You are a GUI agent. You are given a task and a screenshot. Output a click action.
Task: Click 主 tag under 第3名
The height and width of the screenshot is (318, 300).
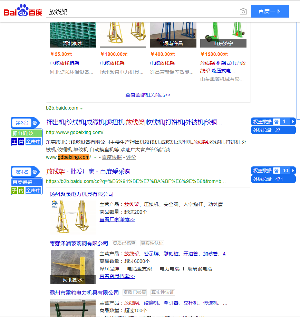pos(14,142)
